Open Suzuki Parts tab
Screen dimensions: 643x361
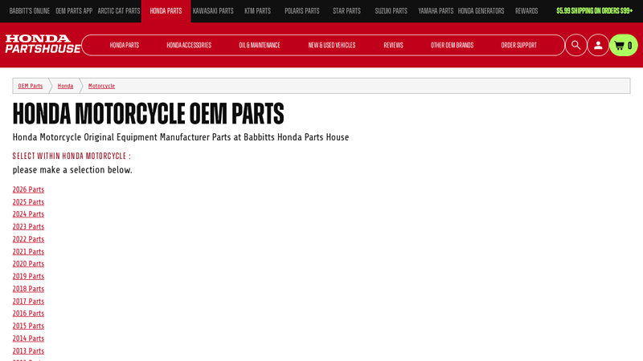tap(391, 11)
